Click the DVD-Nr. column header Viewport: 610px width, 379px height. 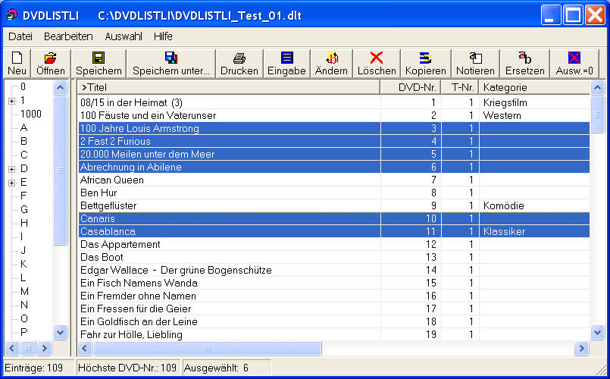410,87
